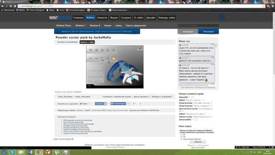Open Google Chrome taskbar icon
275x155 pixels.
[39, 152]
